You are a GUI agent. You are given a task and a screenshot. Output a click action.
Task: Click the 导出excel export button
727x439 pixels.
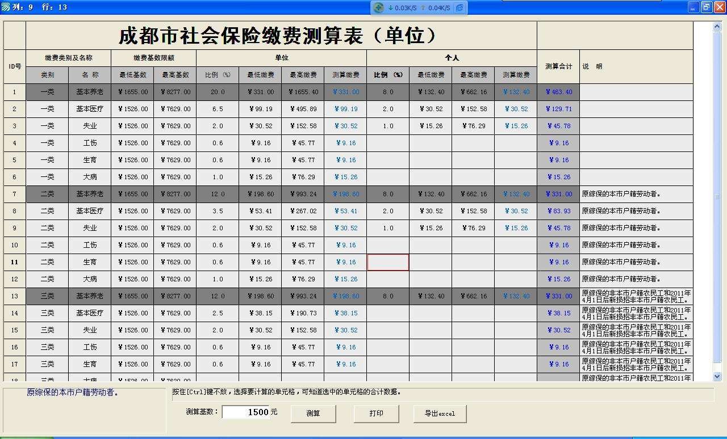440,413
